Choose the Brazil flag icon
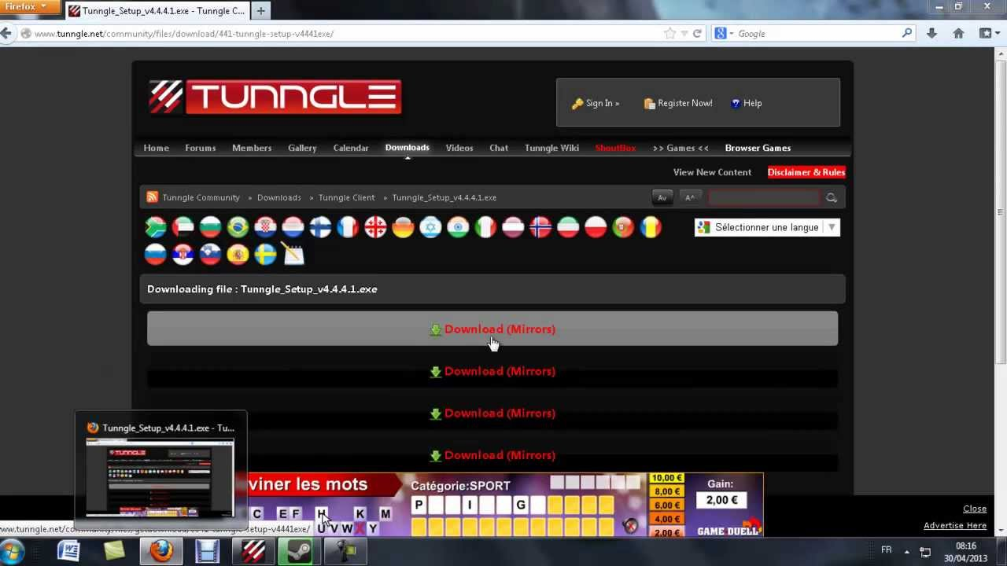The height and width of the screenshot is (566, 1007). 238,227
